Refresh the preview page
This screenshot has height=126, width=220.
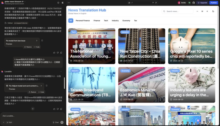[156, 3]
